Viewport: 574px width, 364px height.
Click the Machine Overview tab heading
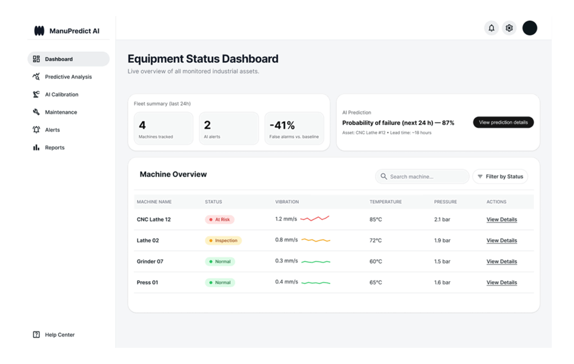coord(173,174)
